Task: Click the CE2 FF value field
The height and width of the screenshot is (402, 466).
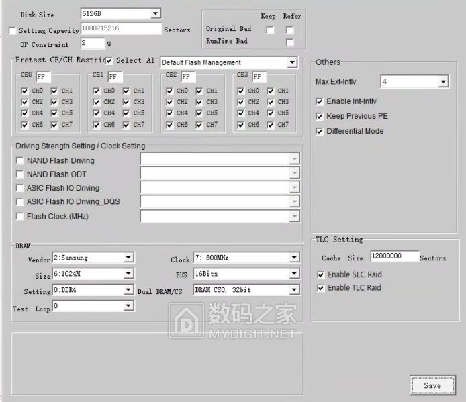Action: click(188, 77)
